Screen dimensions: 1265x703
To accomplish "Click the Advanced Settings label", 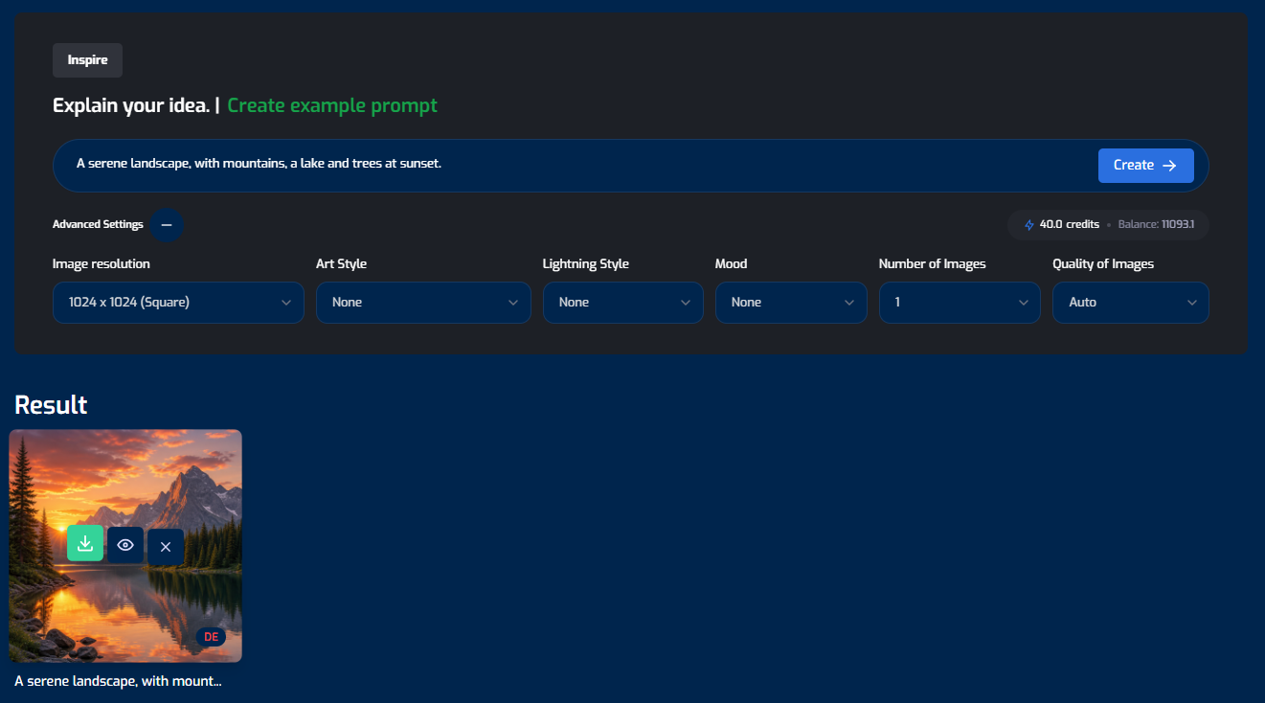I will point(98,225).
